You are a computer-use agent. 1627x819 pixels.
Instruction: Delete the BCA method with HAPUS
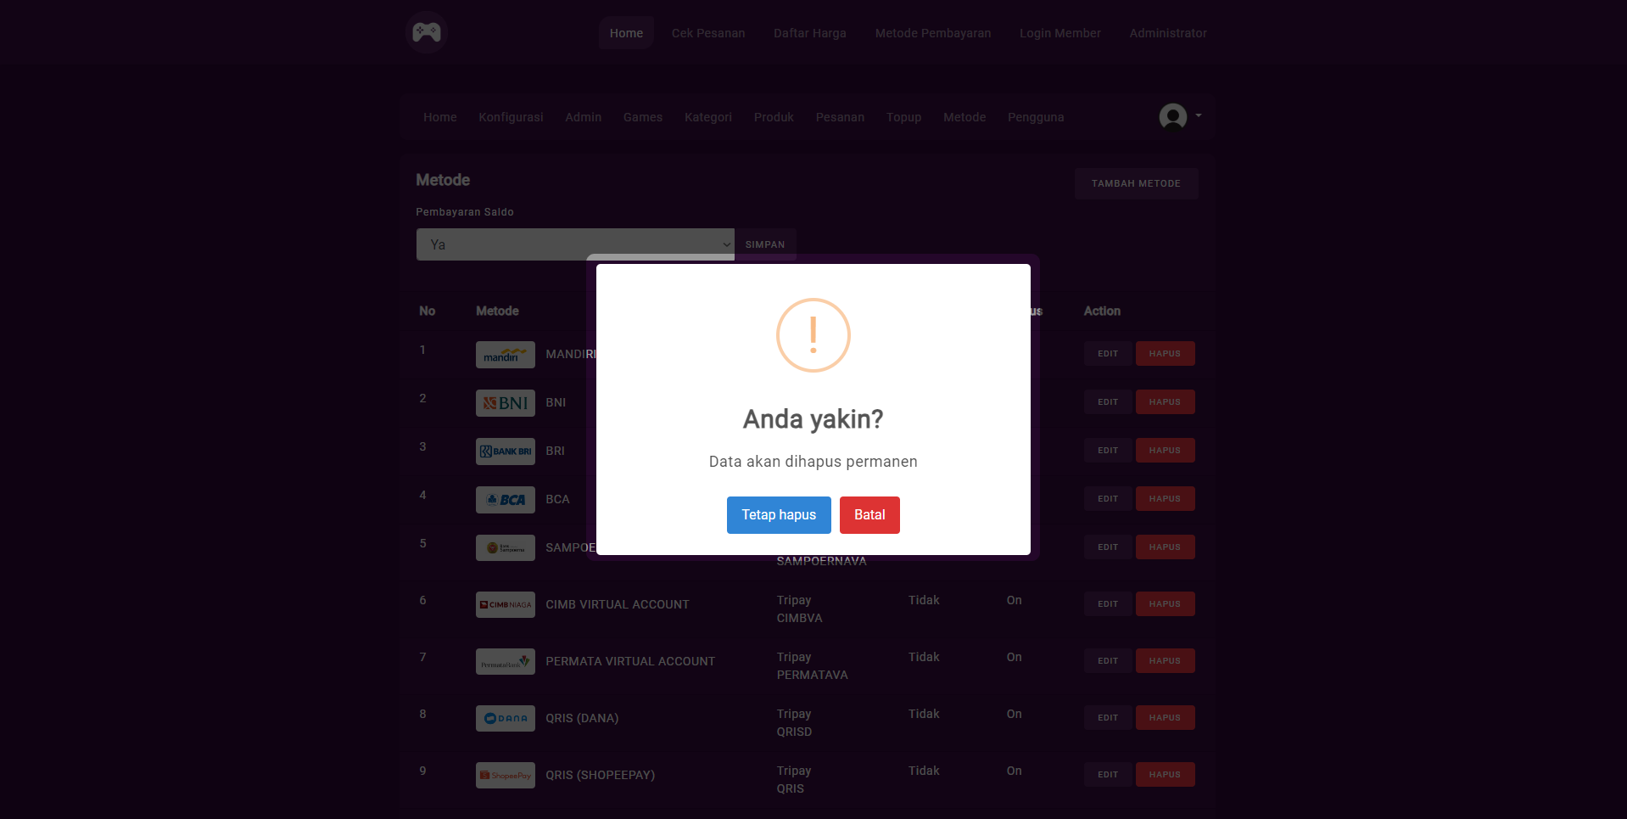(x=1165, y=499)
